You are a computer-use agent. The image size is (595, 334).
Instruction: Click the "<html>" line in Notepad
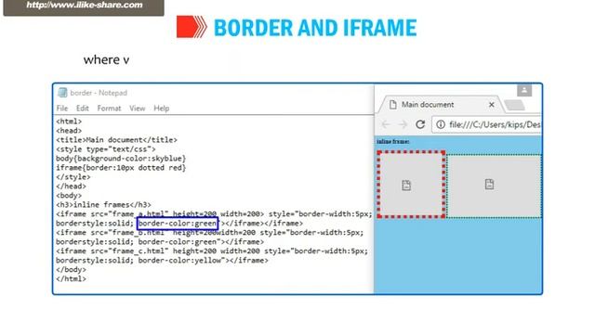pos(69,122)
